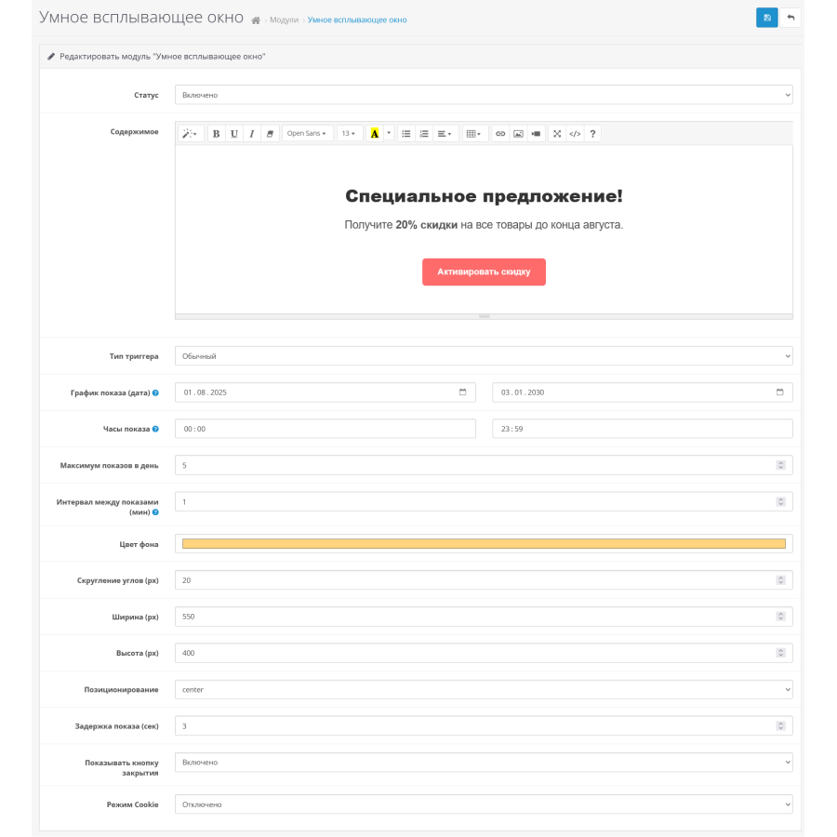This screenshot has width=837, height=837.
Task: Click the Скругление углов stepper arrows
Action: (x=781, y=580)
